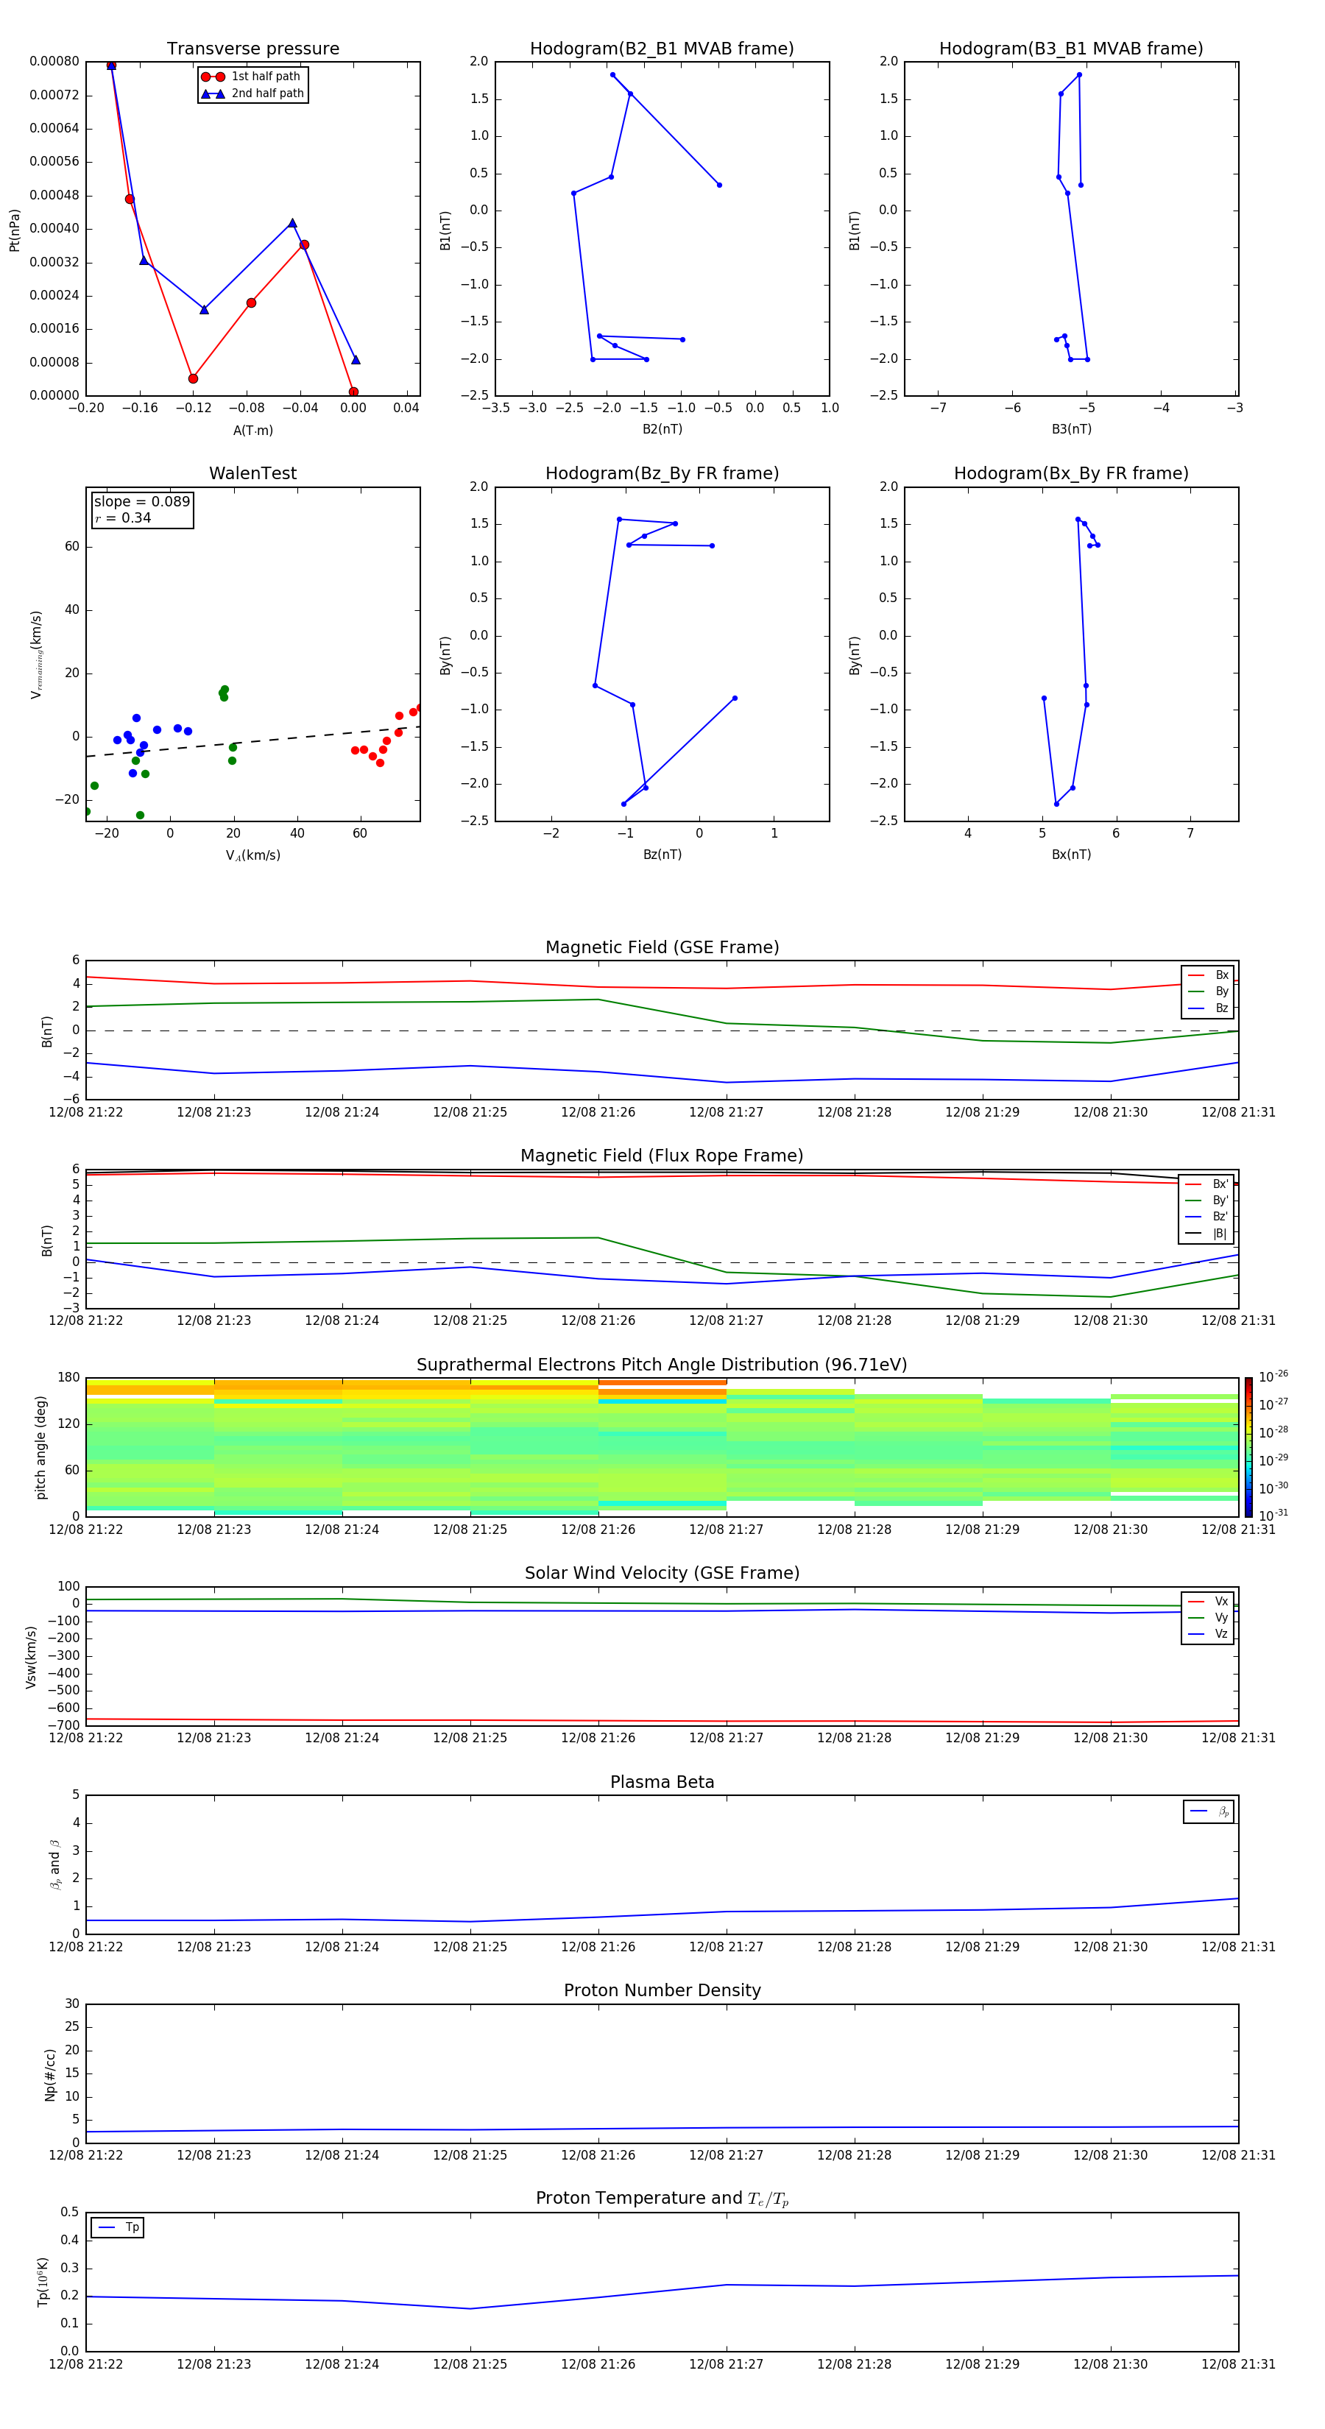The width and height of the screenshot is (1325, 2429).
Task: Click the 'Pt(nPa)' y-axis label
Action: (14, 229)
